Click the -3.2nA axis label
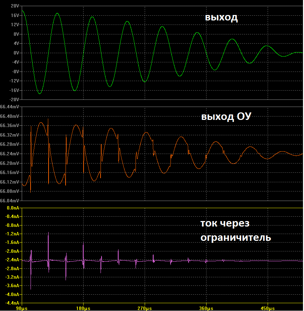This screenshot has width=304, height=311. (x=12, y=277)
